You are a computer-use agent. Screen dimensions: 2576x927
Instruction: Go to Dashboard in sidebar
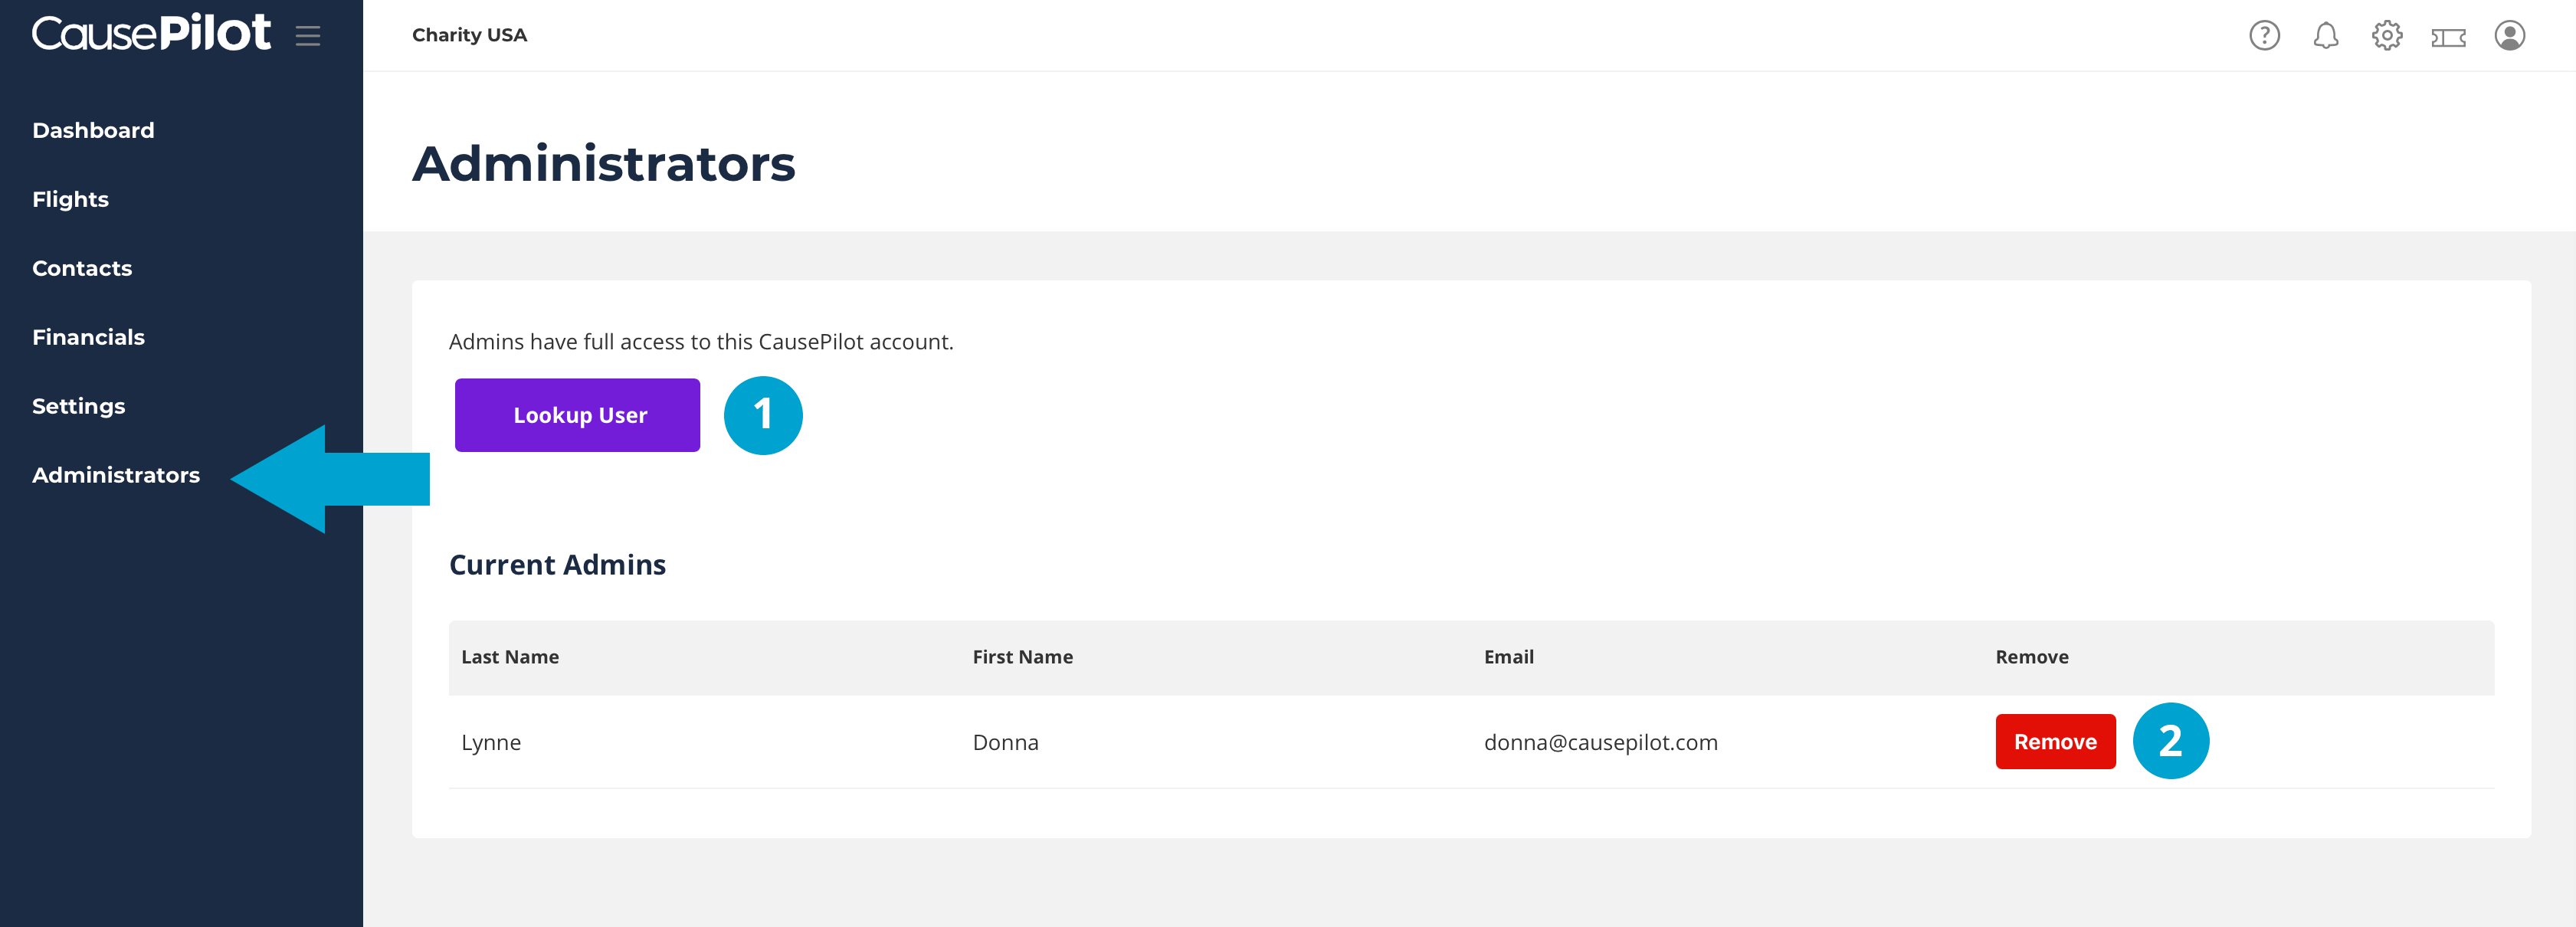point(93,130)
